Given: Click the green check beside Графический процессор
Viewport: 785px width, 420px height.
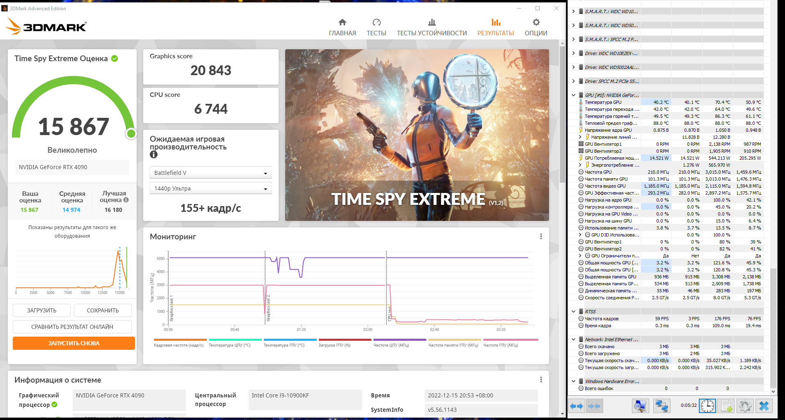Looking at the screenshot, I should (x=55, y=404).
